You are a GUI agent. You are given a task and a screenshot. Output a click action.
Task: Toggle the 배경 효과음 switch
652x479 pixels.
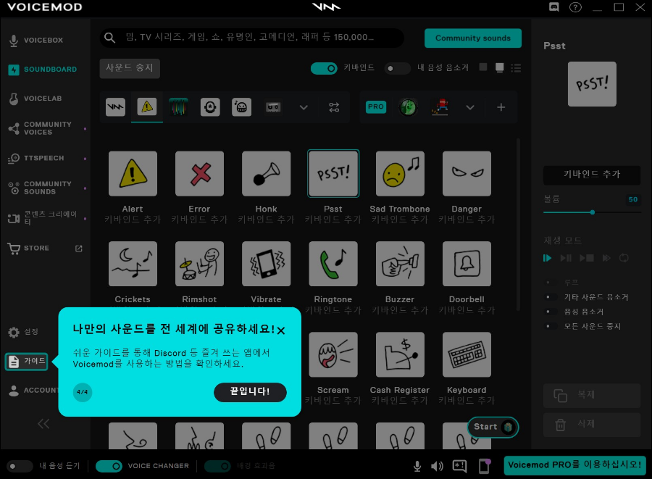[x=217, y=466]
